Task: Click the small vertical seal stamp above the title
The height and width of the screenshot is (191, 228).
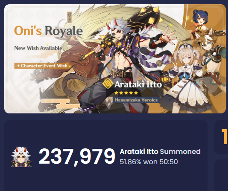Action: tap(70, 17)
